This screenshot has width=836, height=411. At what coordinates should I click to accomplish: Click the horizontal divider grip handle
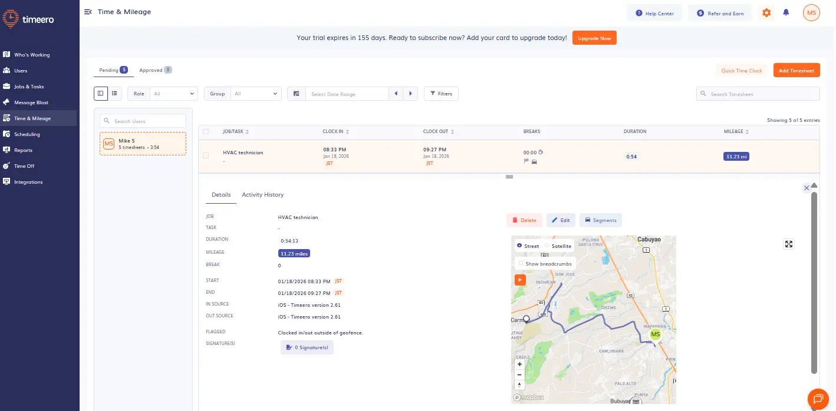point(509,177)
